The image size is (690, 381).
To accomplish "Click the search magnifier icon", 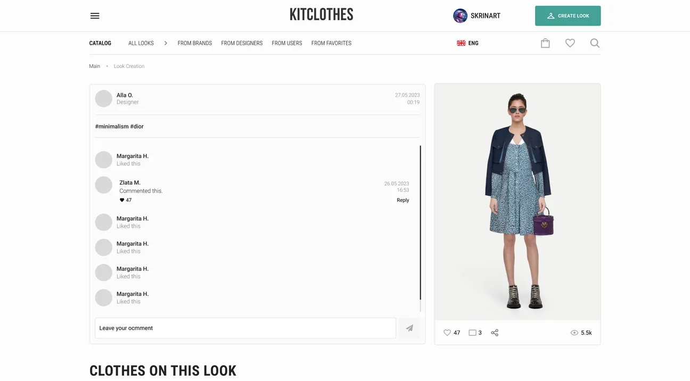I will tap(595, 43).
